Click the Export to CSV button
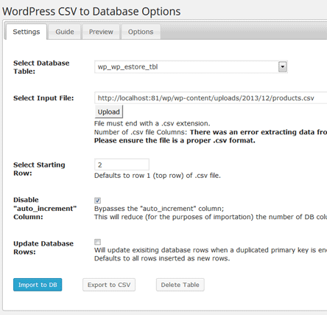Viewport: 327px width, 315px height. click(x=109, y=285)
